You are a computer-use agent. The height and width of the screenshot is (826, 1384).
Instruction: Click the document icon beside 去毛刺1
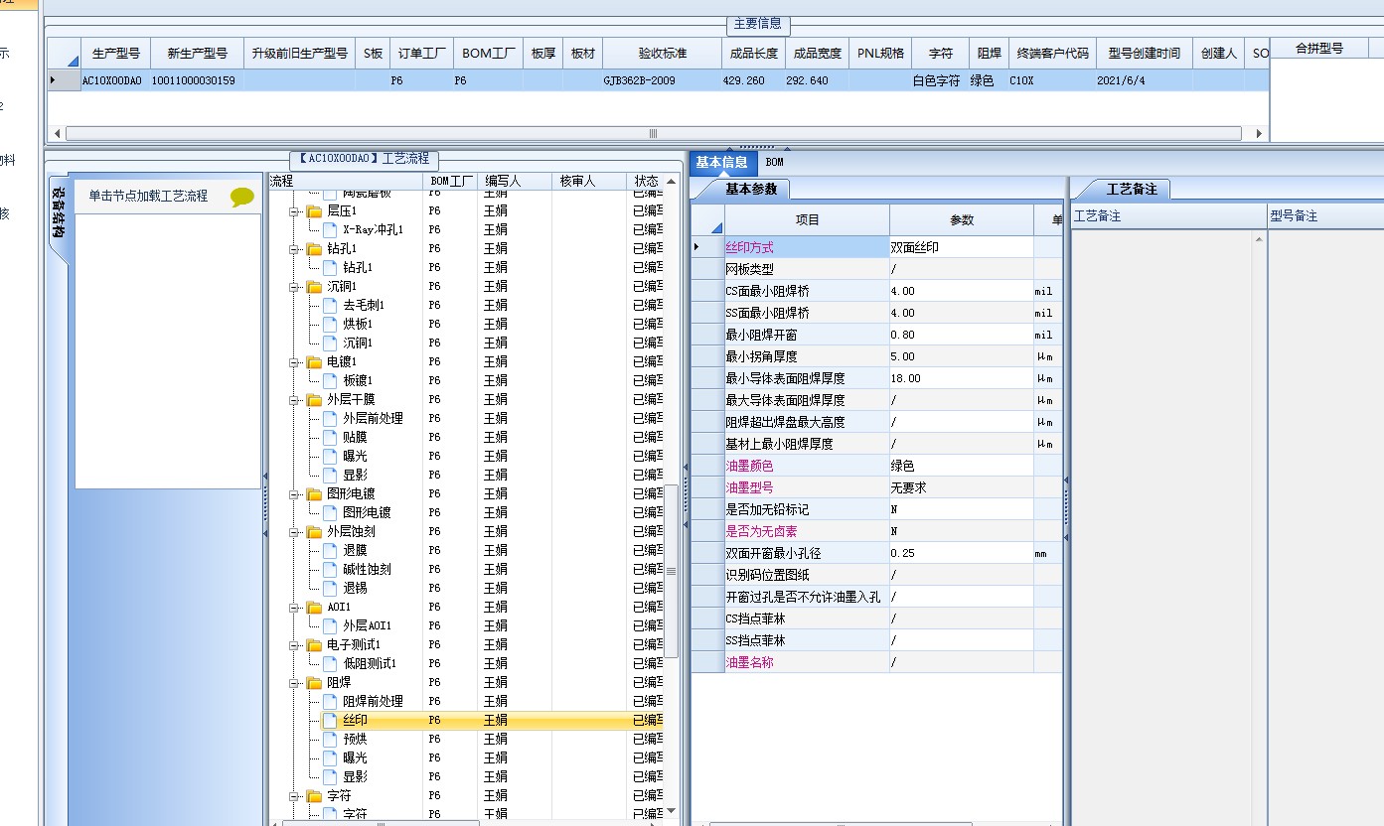point(331,305)
